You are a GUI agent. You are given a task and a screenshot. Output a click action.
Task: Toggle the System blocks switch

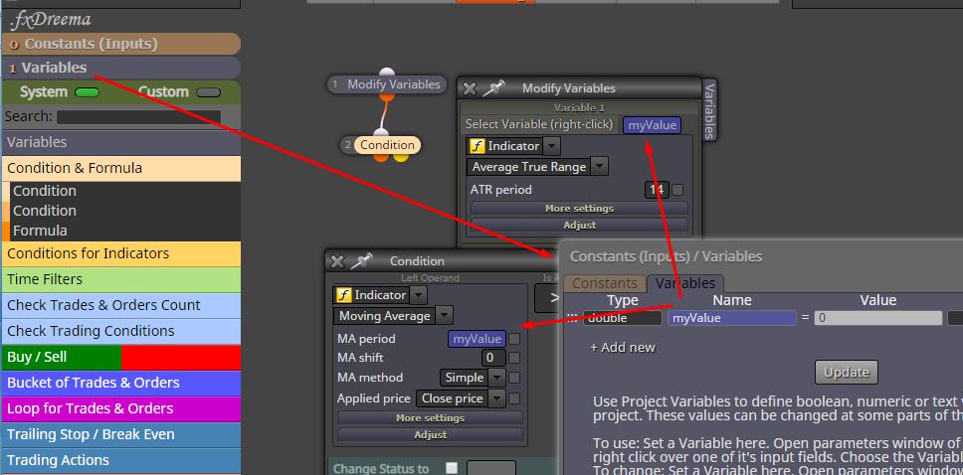pyautogui.click(x=87, y=92)
